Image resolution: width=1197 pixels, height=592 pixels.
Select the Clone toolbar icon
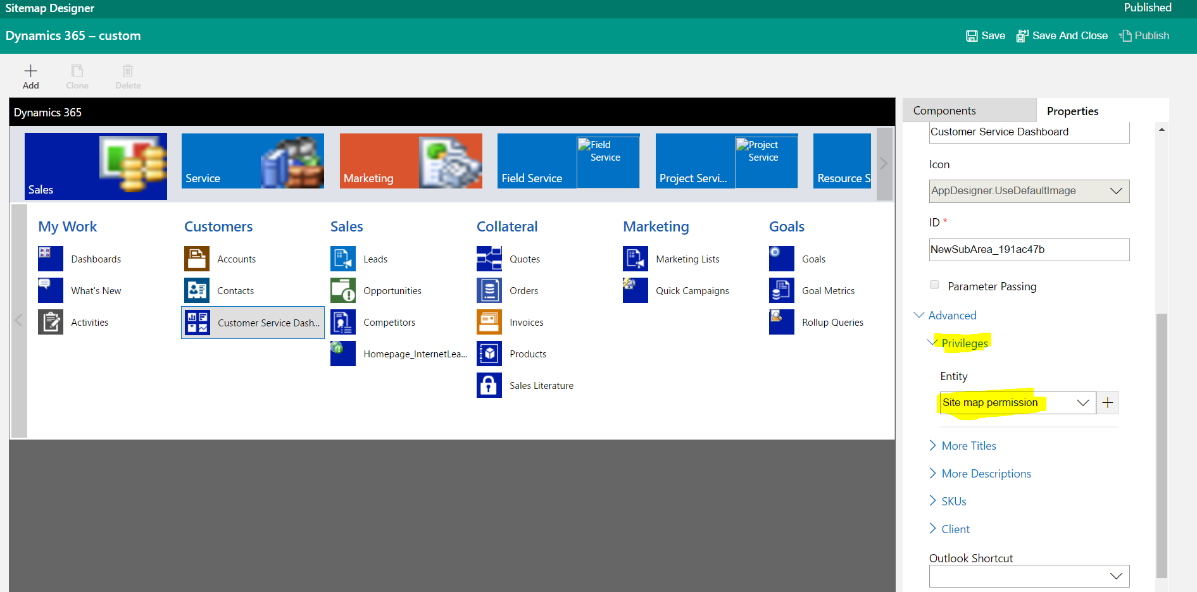[77, 75]
